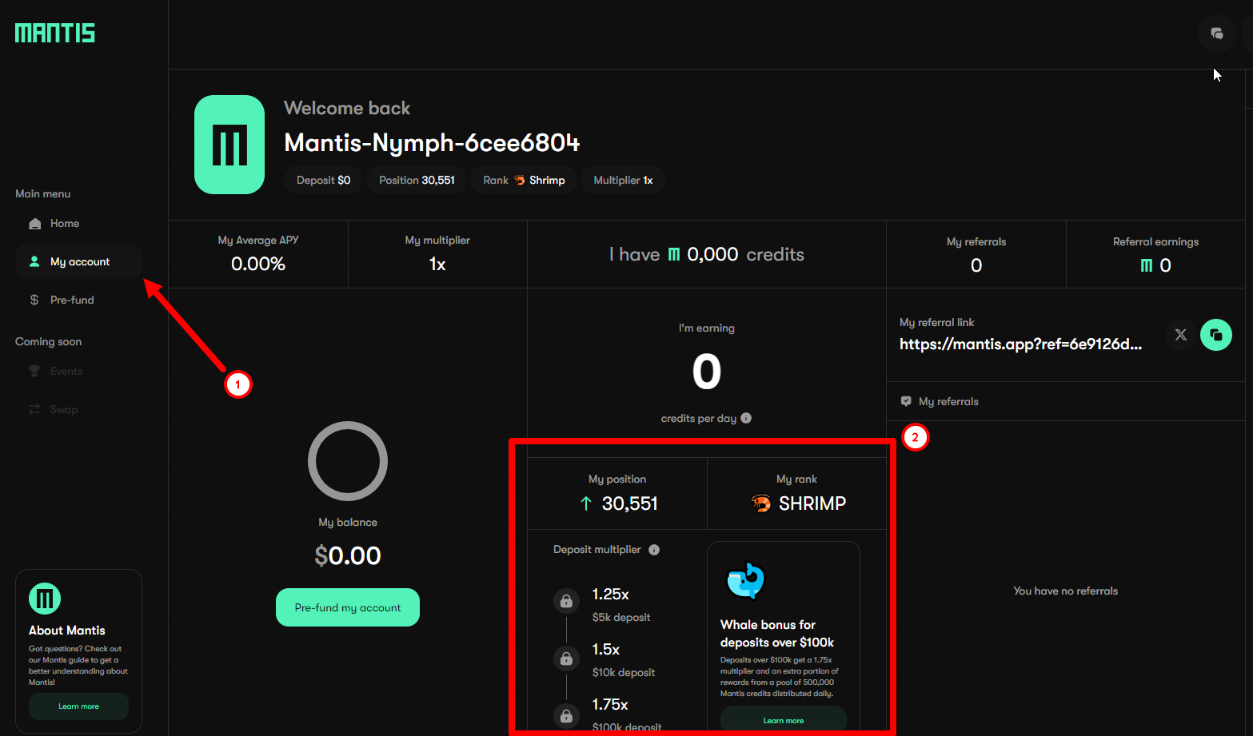This screenshot has width=1253, height=736.
Task: Click the Swap arrows icon
Action: click(x=34, y=409)
